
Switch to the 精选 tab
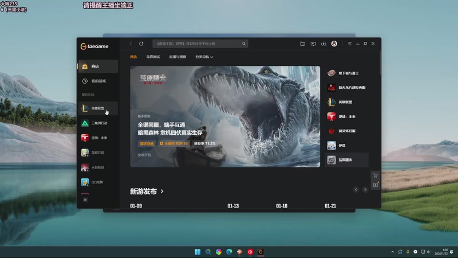pos(133,57)
